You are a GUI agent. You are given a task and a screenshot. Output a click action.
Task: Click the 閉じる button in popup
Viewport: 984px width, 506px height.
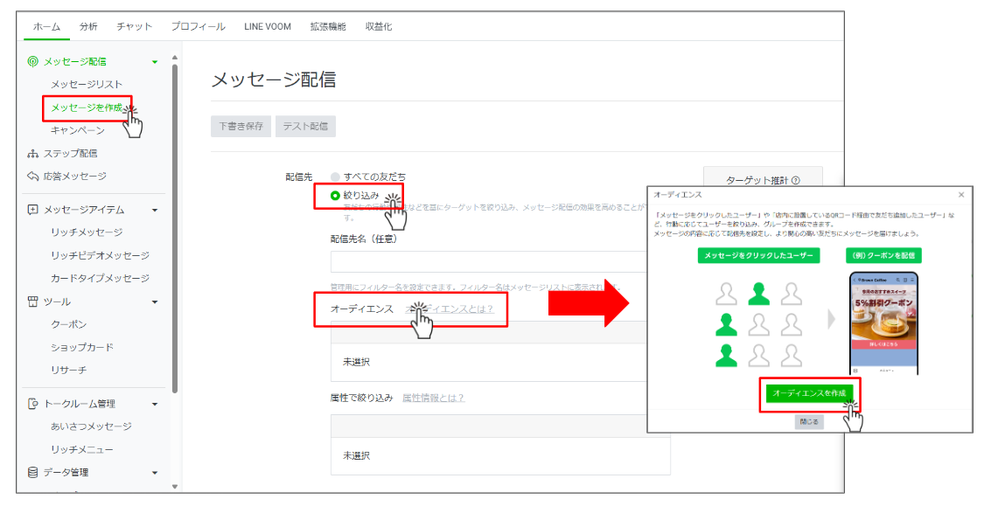coord(809,422)
